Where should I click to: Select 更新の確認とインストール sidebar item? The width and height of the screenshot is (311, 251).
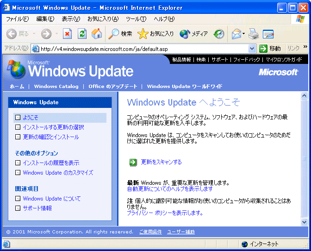pyautogui.click(x=51, y=137)
